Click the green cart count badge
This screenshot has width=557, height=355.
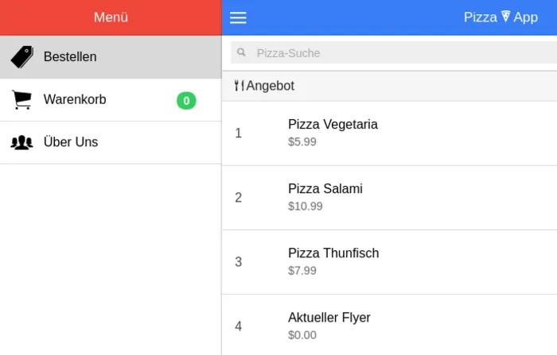point(186,100)
